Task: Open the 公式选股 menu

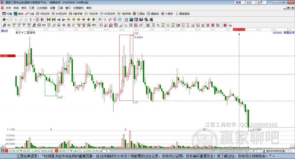Action: pyautogui.click(x=42, y=8)
